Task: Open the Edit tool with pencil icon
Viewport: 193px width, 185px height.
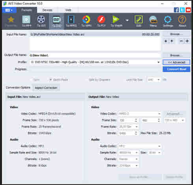Action: [139, 21]
